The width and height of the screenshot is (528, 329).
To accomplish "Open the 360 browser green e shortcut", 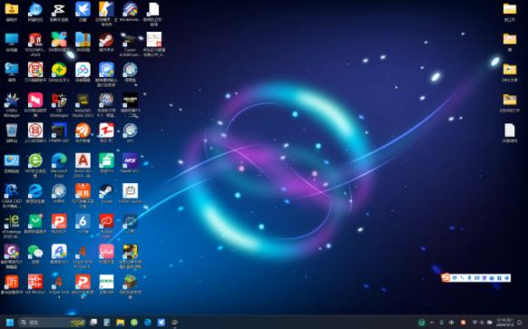I will coord(35,160).
